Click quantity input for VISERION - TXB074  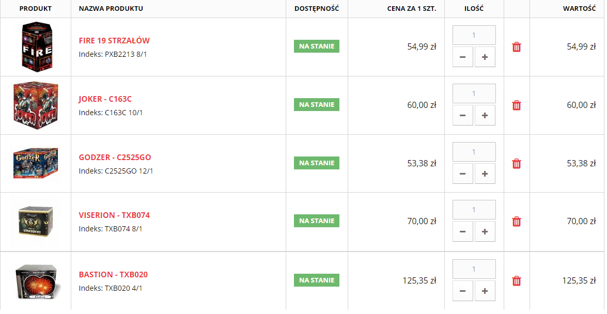pyautogui.click(x=474, y=210)
